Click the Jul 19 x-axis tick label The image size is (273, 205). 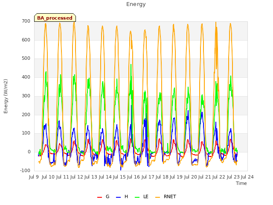pos(176,177)
